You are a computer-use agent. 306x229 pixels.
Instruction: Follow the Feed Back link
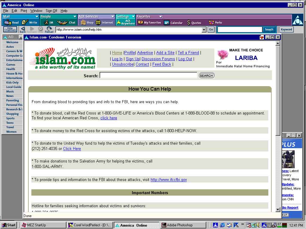pyautogui.click(x=162, y=64)
